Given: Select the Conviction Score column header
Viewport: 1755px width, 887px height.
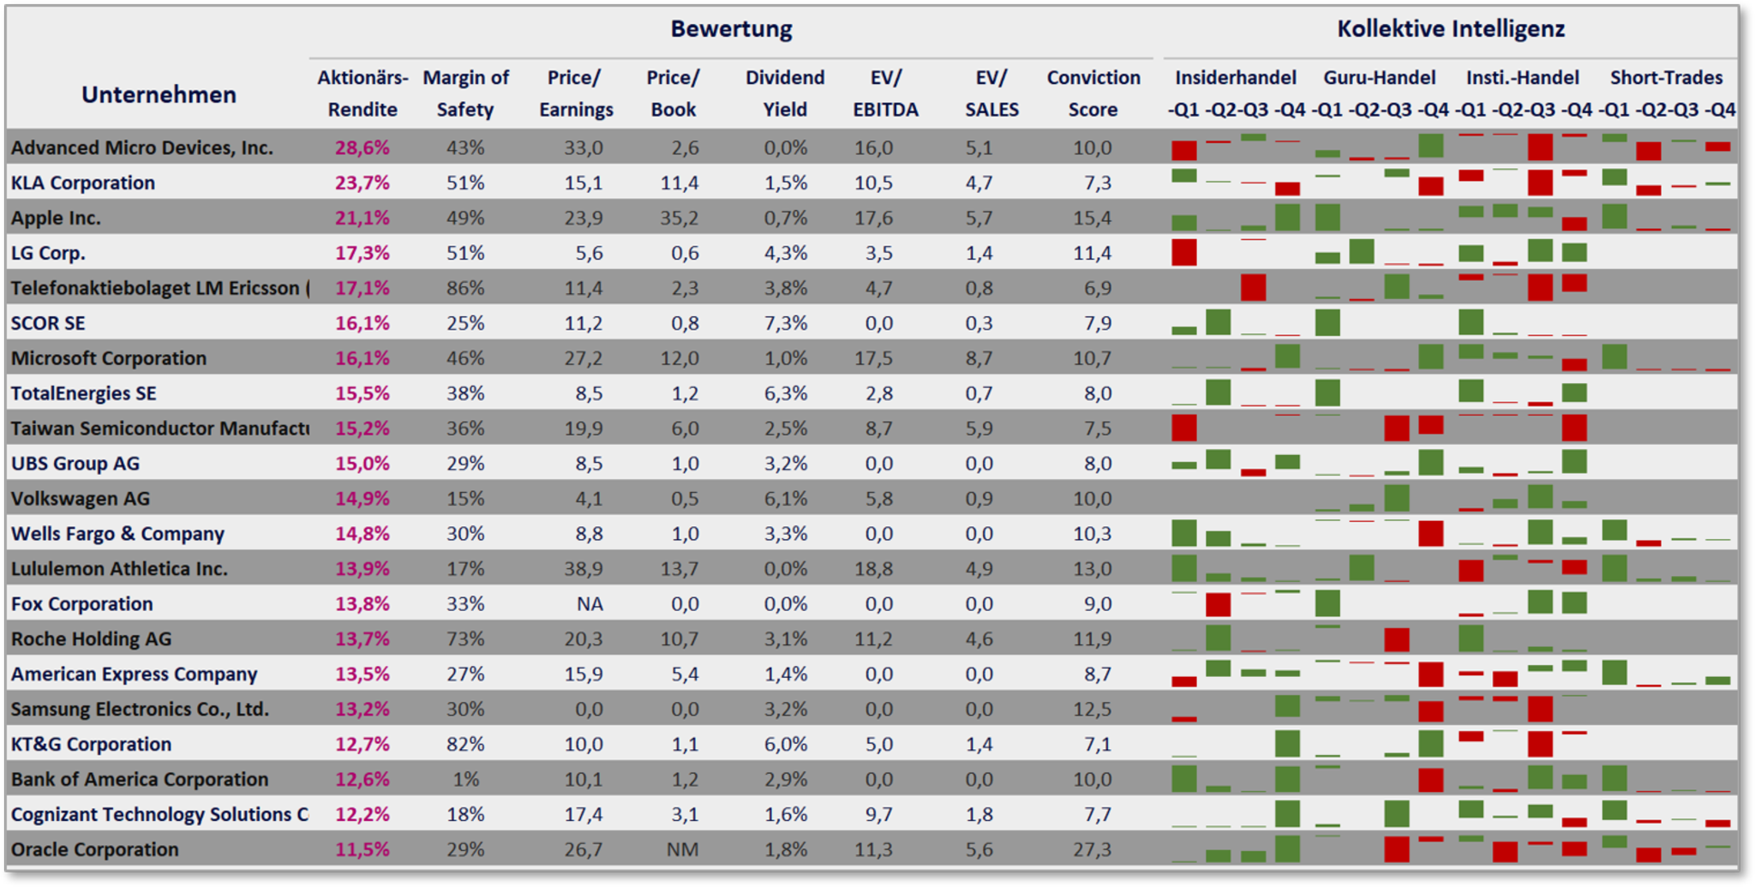Looking at the screenshot, I should pyautogui.click(x=1093, y=93).
